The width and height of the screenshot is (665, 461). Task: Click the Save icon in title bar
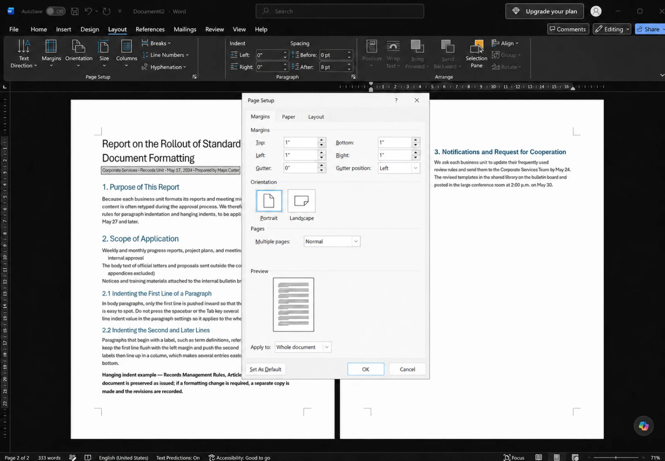point(75,11)
